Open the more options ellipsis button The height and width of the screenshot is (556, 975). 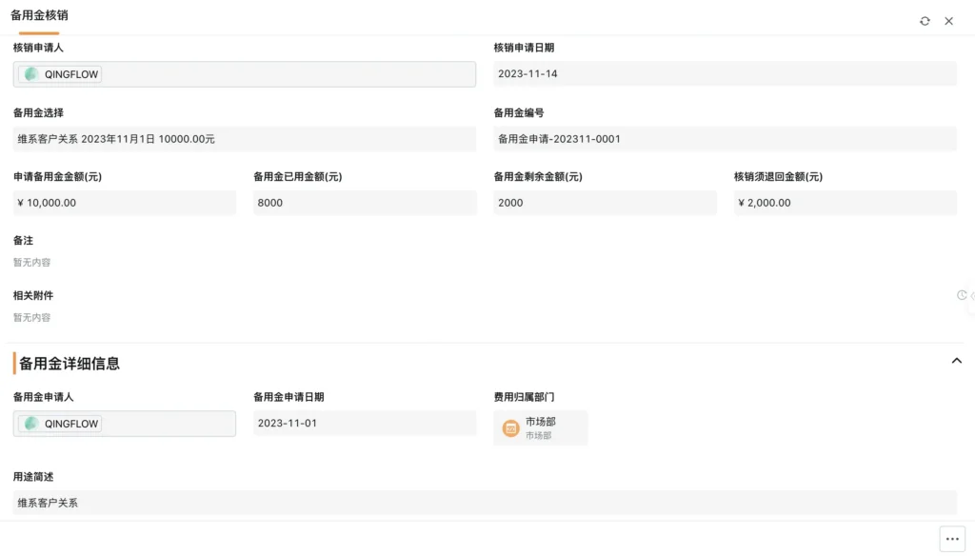tap(952, 539)
